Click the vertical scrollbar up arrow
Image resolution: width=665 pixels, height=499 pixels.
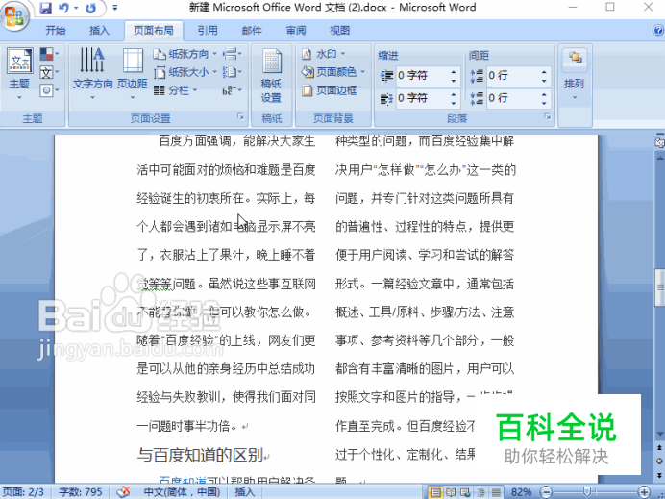(659, 158)
